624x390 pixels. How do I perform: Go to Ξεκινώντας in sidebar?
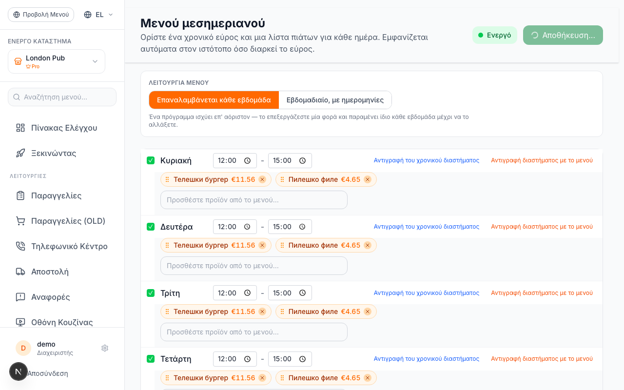point(62,153)
